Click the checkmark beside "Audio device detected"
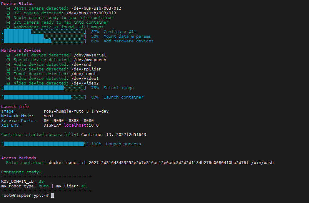Viewport: 309px width, 203px height. [8, 65]
